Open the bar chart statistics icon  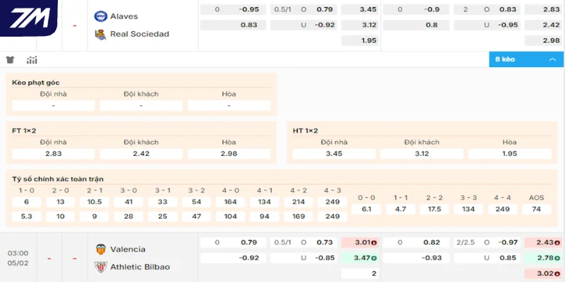point(32,60)
